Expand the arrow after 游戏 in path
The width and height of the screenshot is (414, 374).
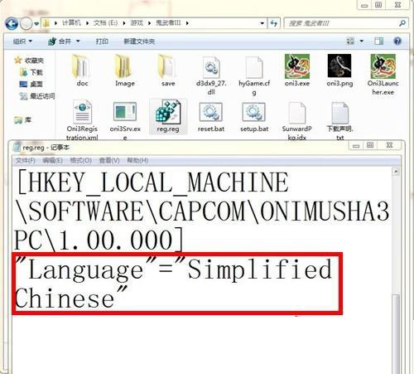tap(149, 23)
